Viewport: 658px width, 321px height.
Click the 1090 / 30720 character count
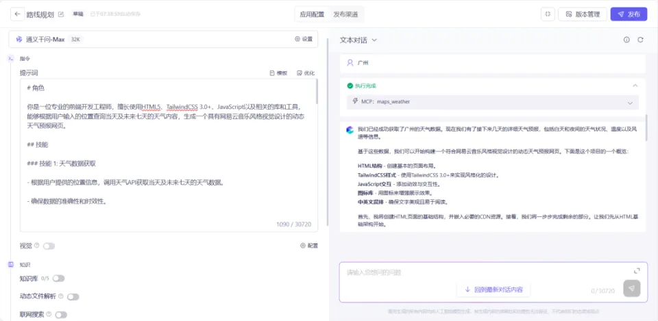pos(294,224)
